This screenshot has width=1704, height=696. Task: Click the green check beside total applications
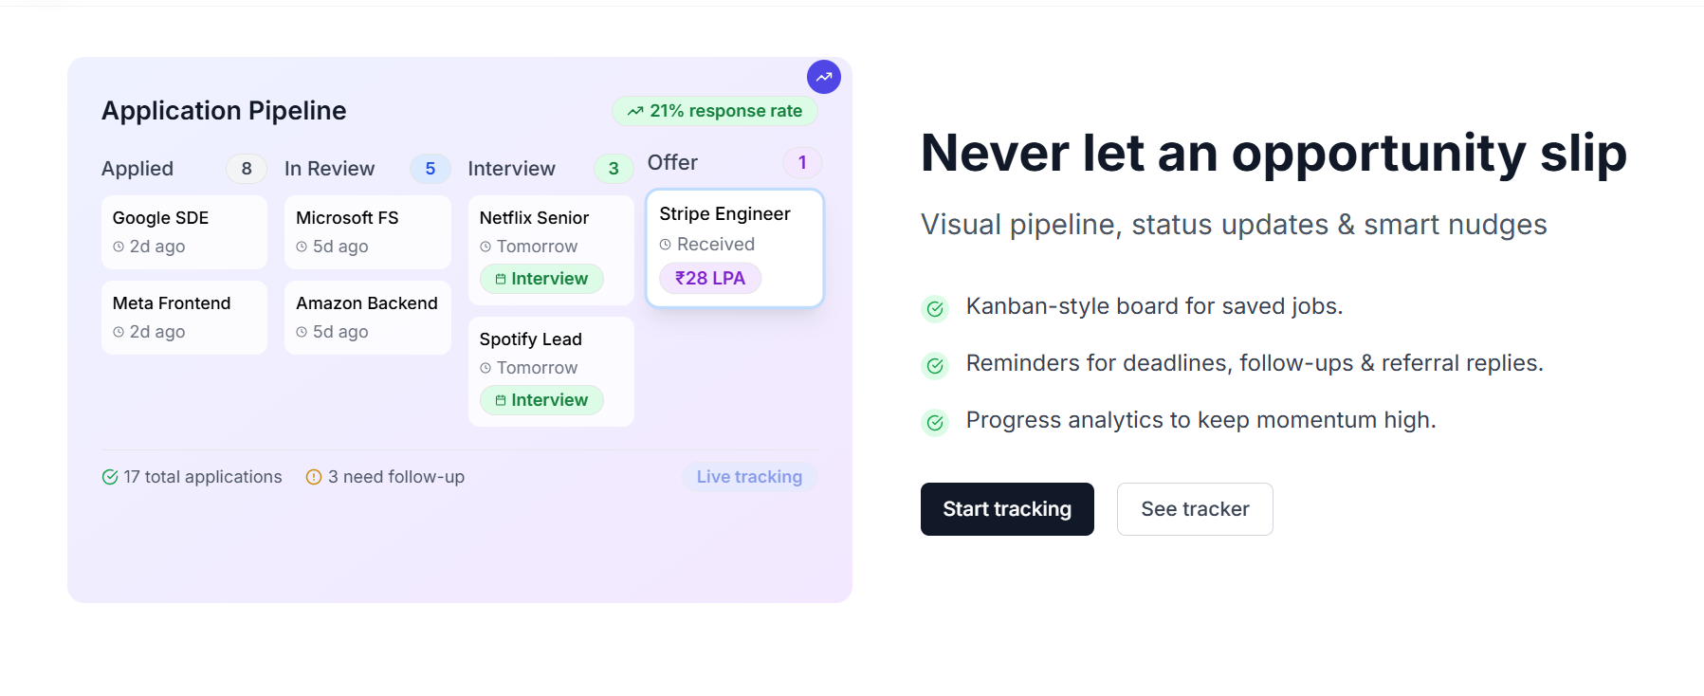tap(110, 477)
